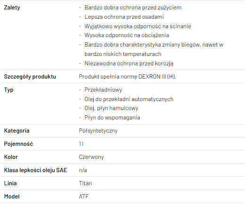This screenshot has height=205, width=249.
Task: Select text 'Bardzo dobra ochrona przed zużyciem'
Action: click(133, 8)
